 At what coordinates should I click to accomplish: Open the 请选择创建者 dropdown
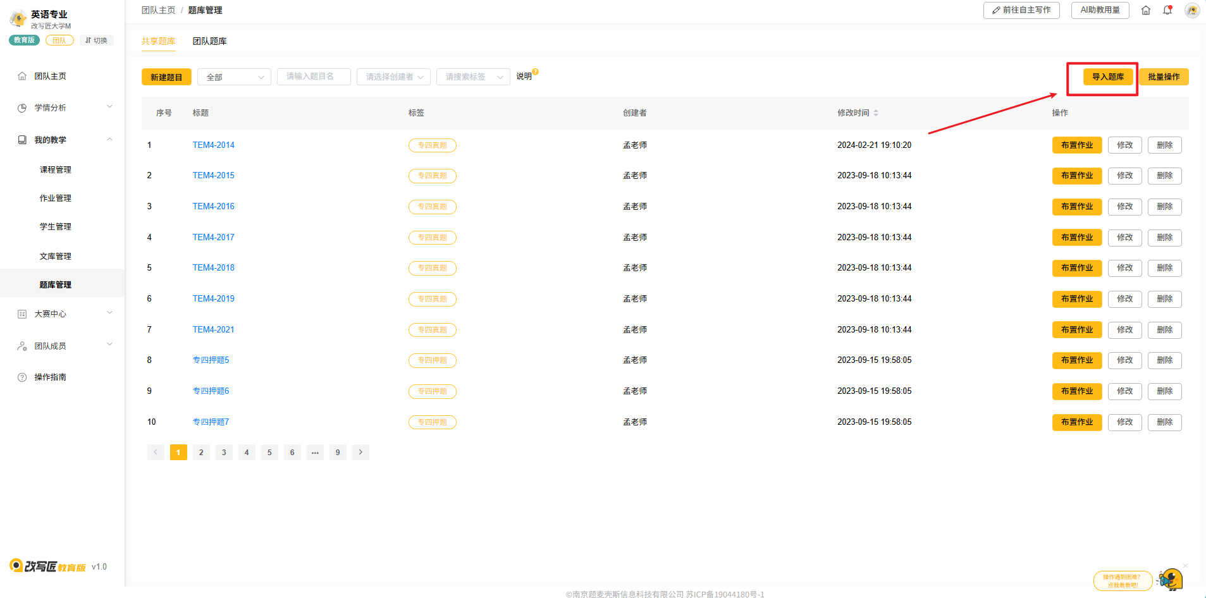393,77
